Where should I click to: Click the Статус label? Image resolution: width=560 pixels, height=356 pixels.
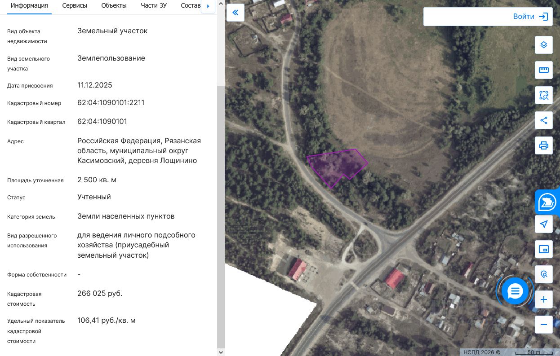click(x=16, y=198)
